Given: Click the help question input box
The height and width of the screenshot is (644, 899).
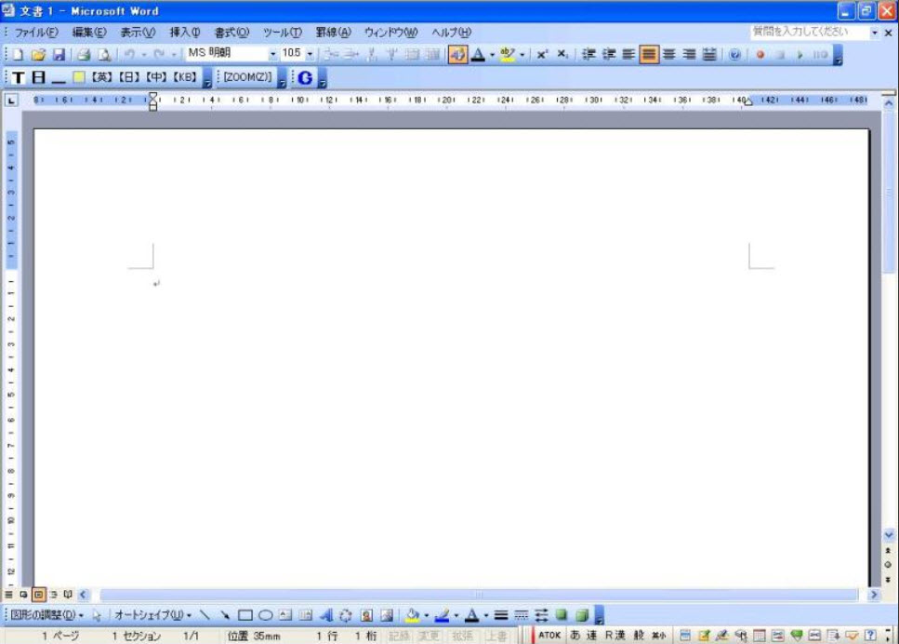Looking at the screenshot, I should point(807,32).
